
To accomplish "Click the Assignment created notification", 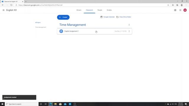I will click(19, 97).
